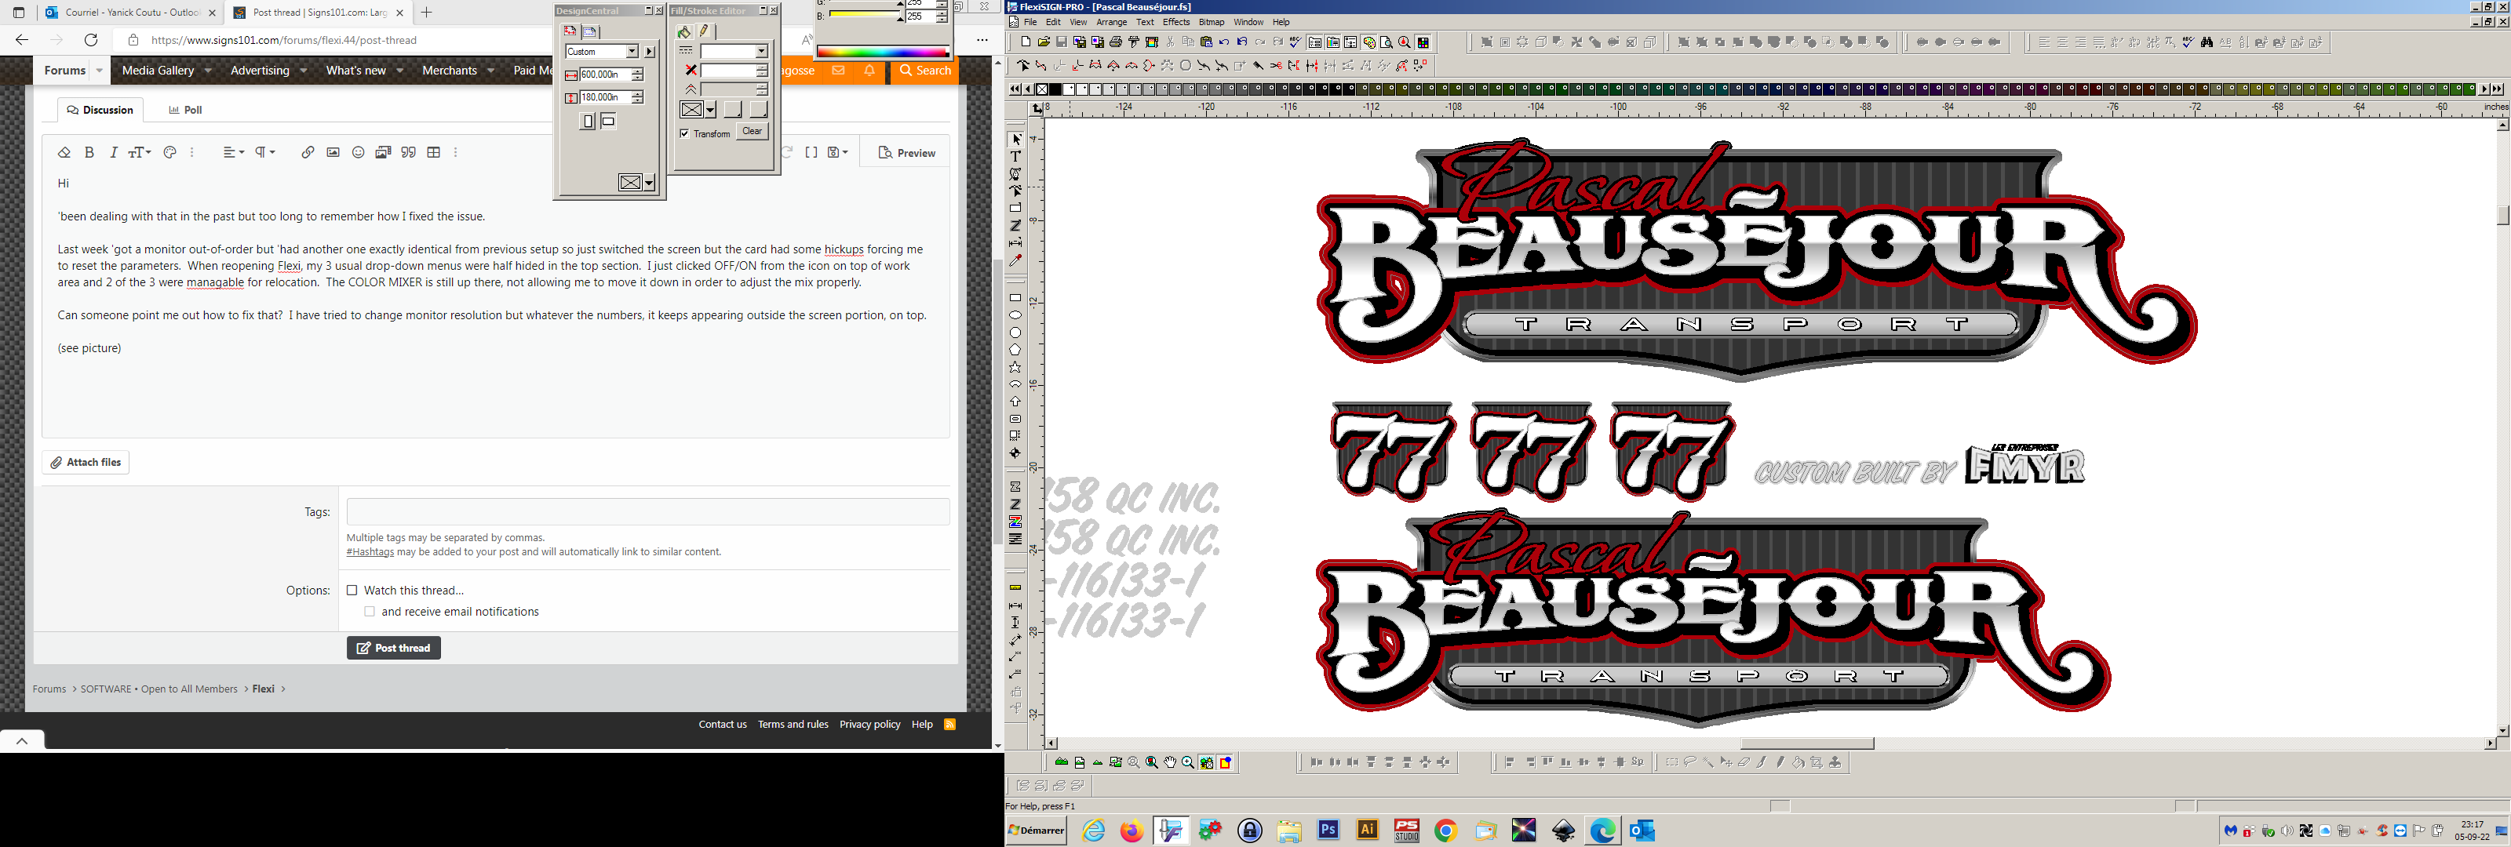2511x847 pixels.
Task: Open the stroke style dropdown in Fill/Stroke Editor
Action: click(761, 52)
